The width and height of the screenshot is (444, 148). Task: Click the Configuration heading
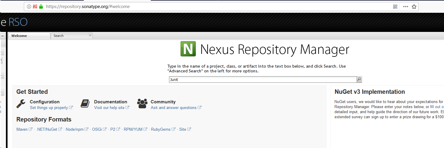tap(45, 102)
